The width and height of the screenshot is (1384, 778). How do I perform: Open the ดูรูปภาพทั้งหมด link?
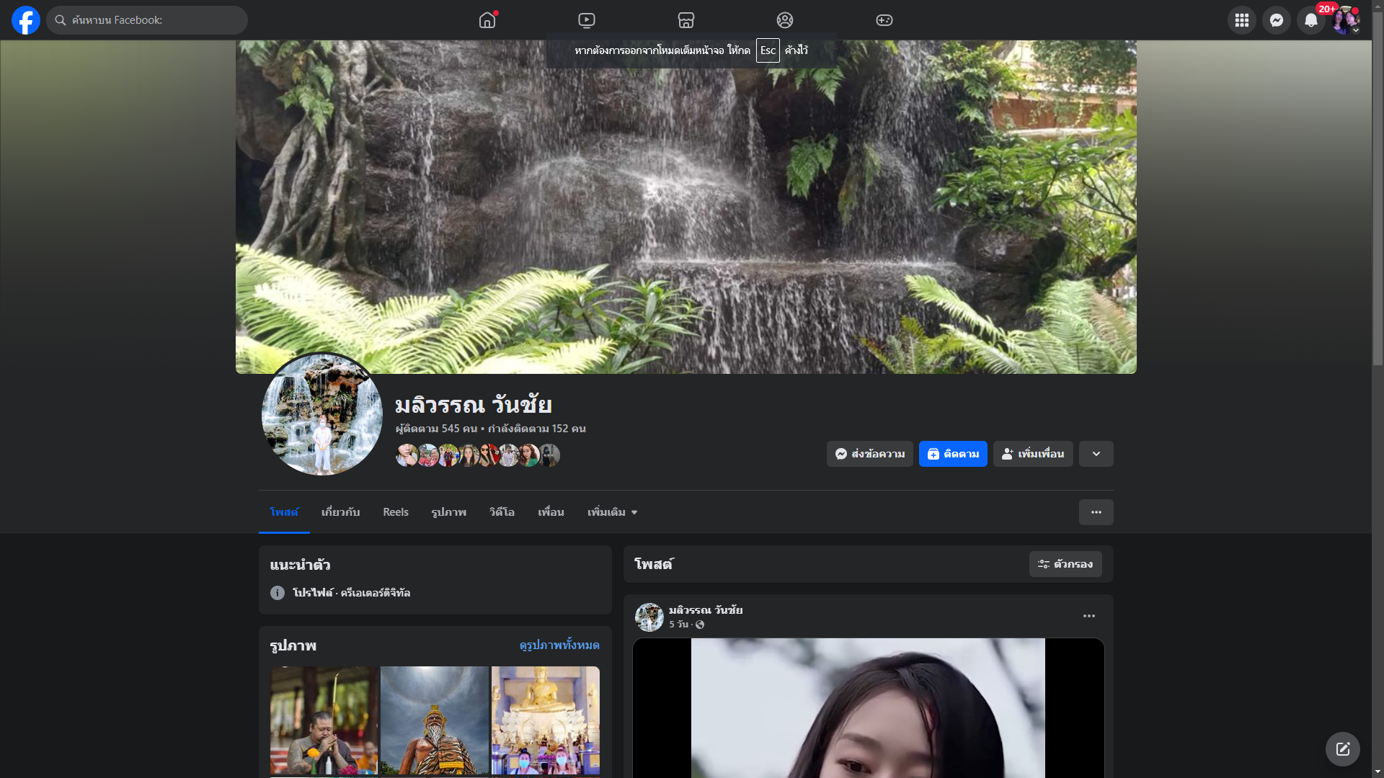559,645
